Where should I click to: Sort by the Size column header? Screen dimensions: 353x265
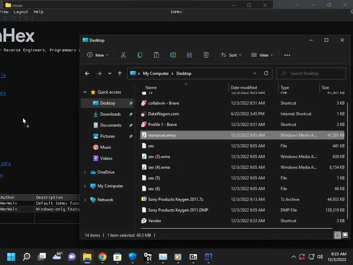325,87
